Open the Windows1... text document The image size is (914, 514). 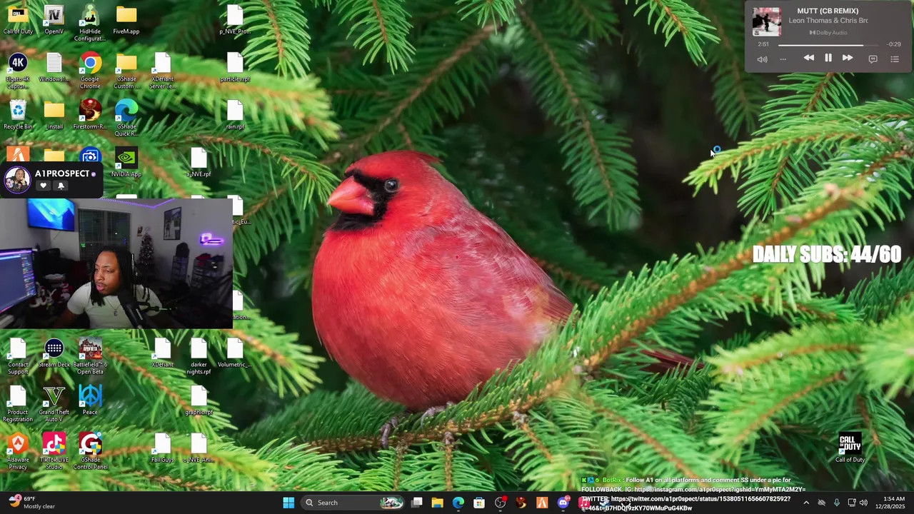pyautogui.click(x=54, y=67)
